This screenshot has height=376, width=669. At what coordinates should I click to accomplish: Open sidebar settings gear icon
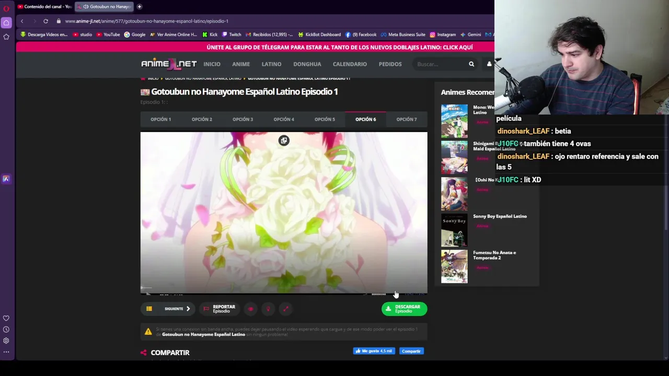(6, 340)
